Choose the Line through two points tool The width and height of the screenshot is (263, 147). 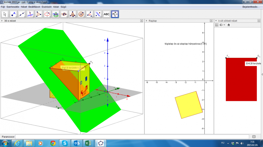coord(22,14)
